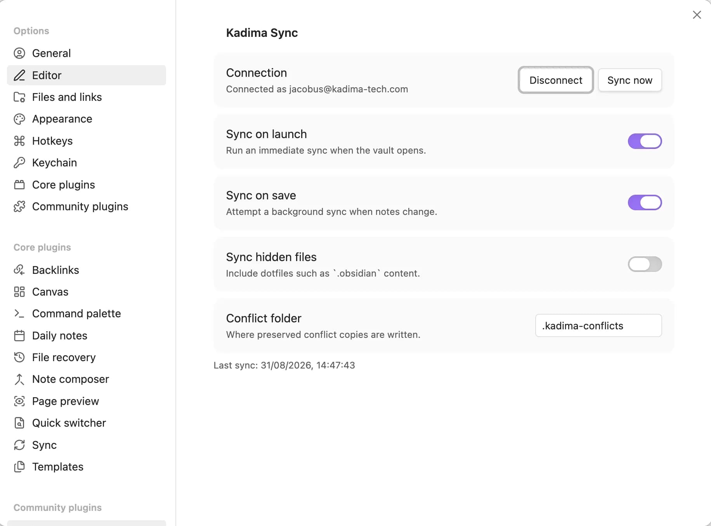Click 'Attempt a background sync when notes change.'

[331, 212]
